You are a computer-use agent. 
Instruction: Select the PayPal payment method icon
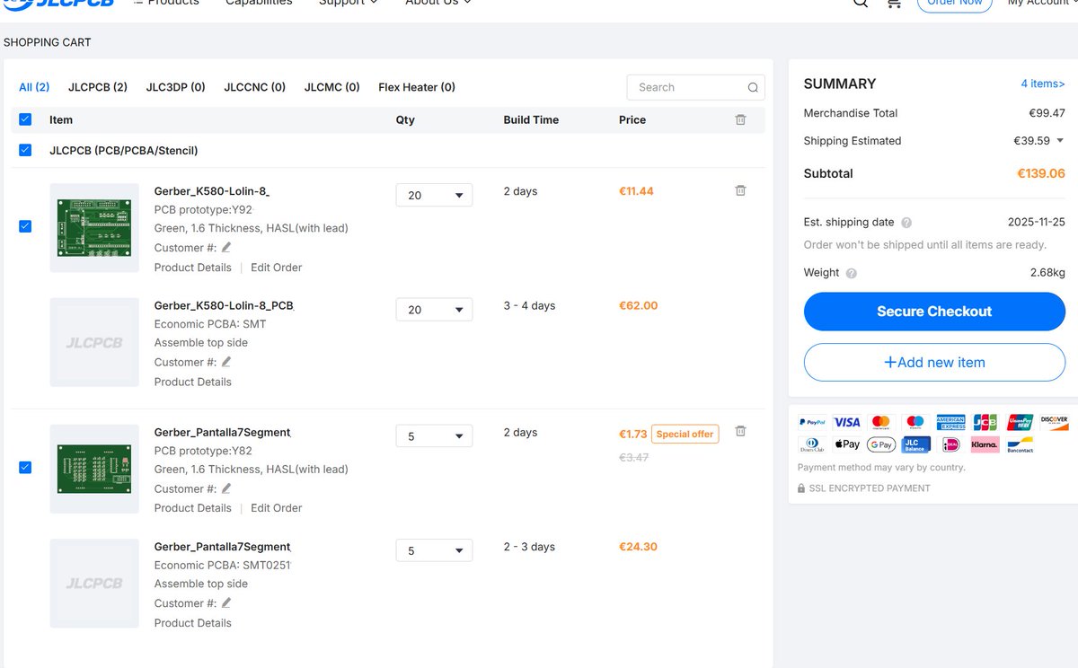[812, 422]
